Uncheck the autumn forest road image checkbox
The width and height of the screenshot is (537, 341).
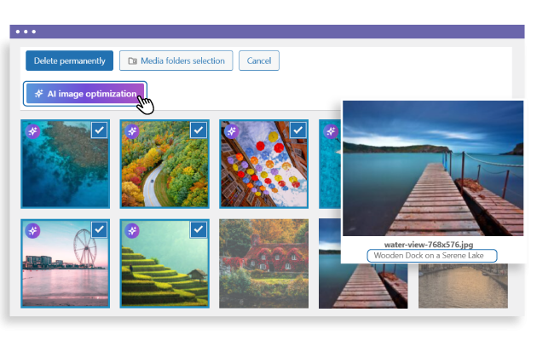199,130
